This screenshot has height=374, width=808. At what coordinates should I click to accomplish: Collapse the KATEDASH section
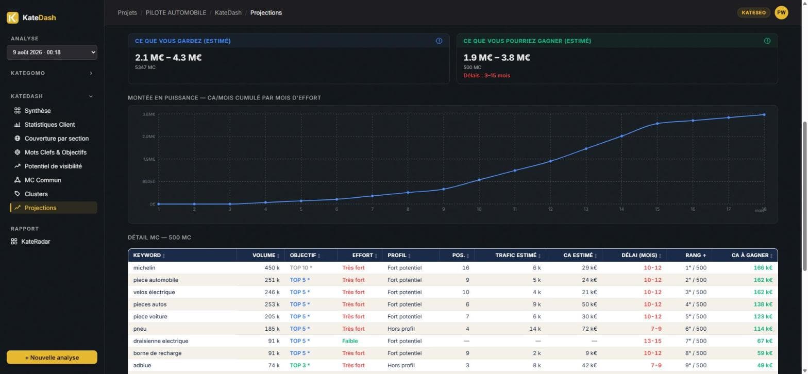pos(52,96)
